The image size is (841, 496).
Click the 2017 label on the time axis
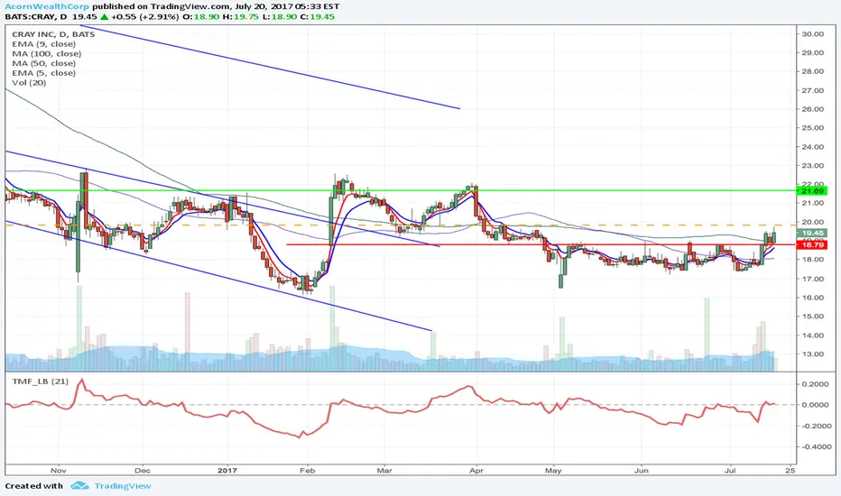point(227,471)
